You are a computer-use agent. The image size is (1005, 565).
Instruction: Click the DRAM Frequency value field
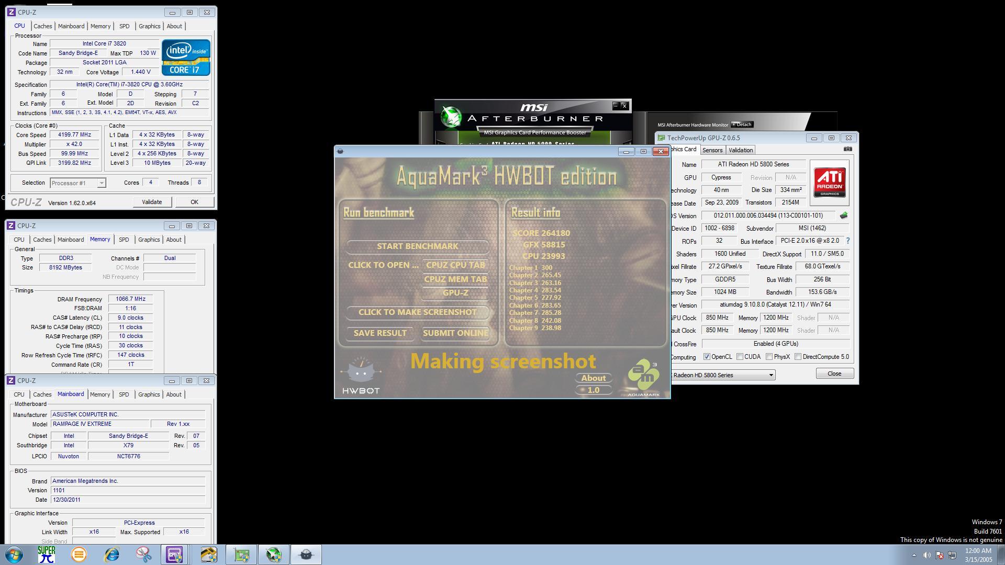click(x=130, y=299)
